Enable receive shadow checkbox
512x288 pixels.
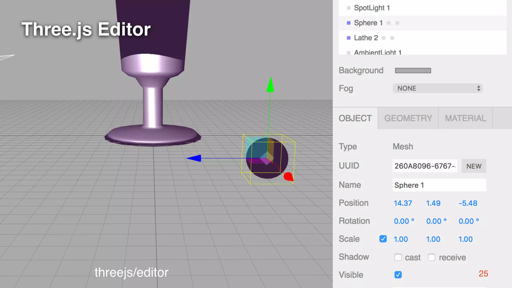pos(431,257)
